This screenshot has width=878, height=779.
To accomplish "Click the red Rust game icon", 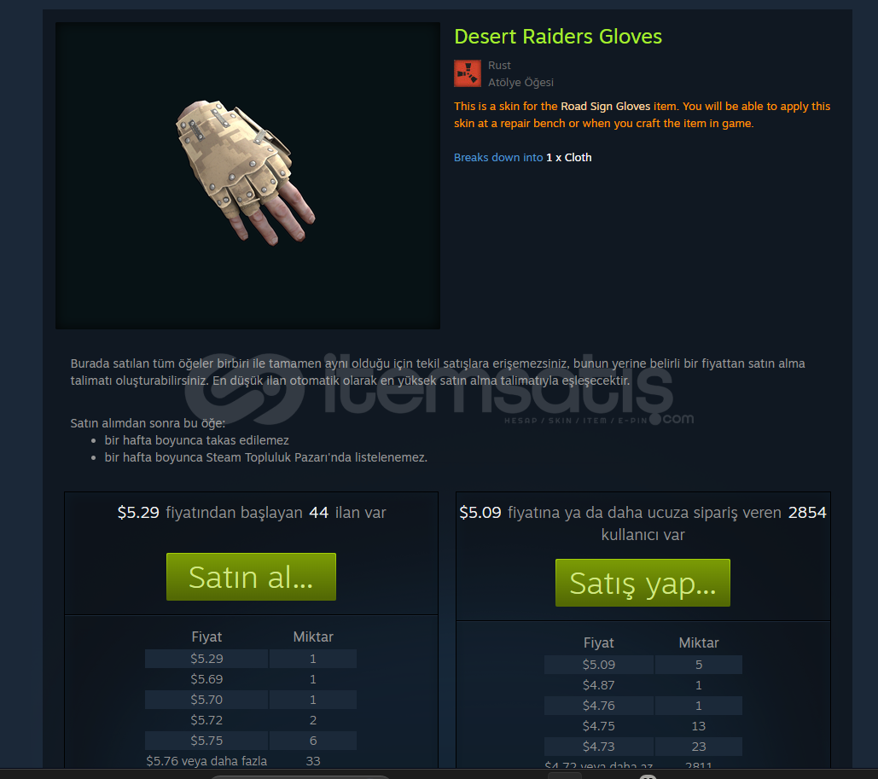I will coord(467,73).
